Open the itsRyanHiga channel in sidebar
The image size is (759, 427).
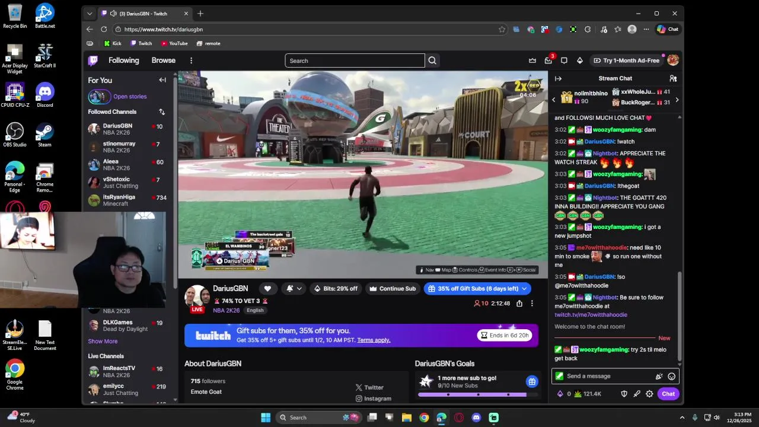click(128, 200)
